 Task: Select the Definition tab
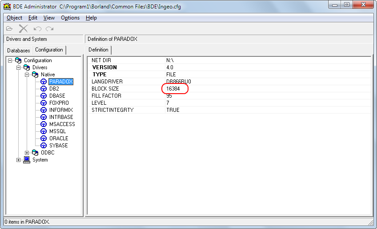click(98, 50)
